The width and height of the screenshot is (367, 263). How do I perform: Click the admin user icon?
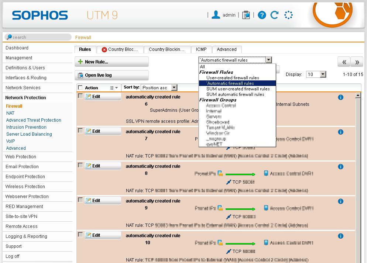216,15
